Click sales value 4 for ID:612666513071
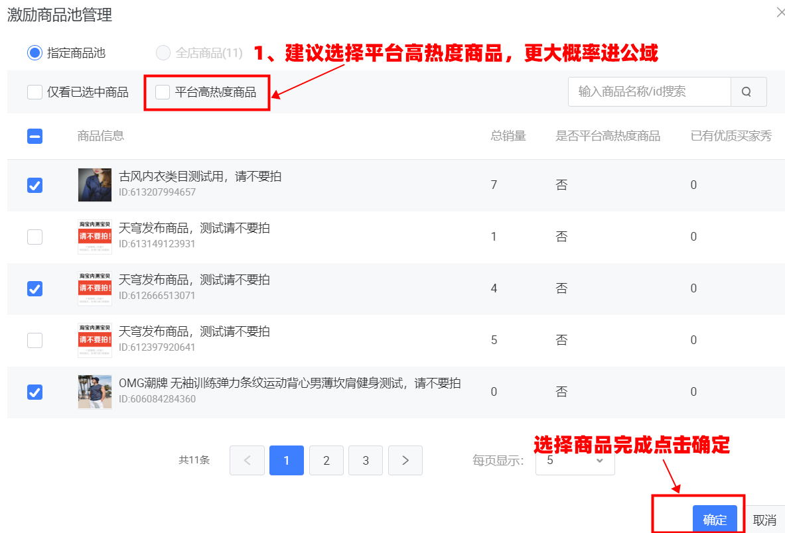Viewport: 785px width, 533px height. click(x=494, y=288)
